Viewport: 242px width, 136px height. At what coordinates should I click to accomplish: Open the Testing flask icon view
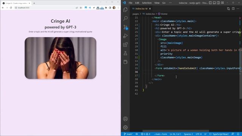125,53
